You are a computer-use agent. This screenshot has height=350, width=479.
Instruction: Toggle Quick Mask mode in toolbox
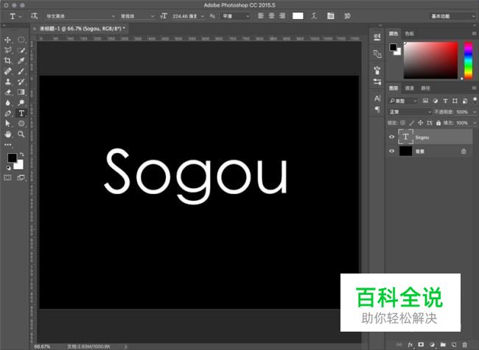8,177
